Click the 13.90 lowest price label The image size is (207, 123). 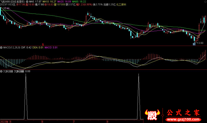coord(200,43)
